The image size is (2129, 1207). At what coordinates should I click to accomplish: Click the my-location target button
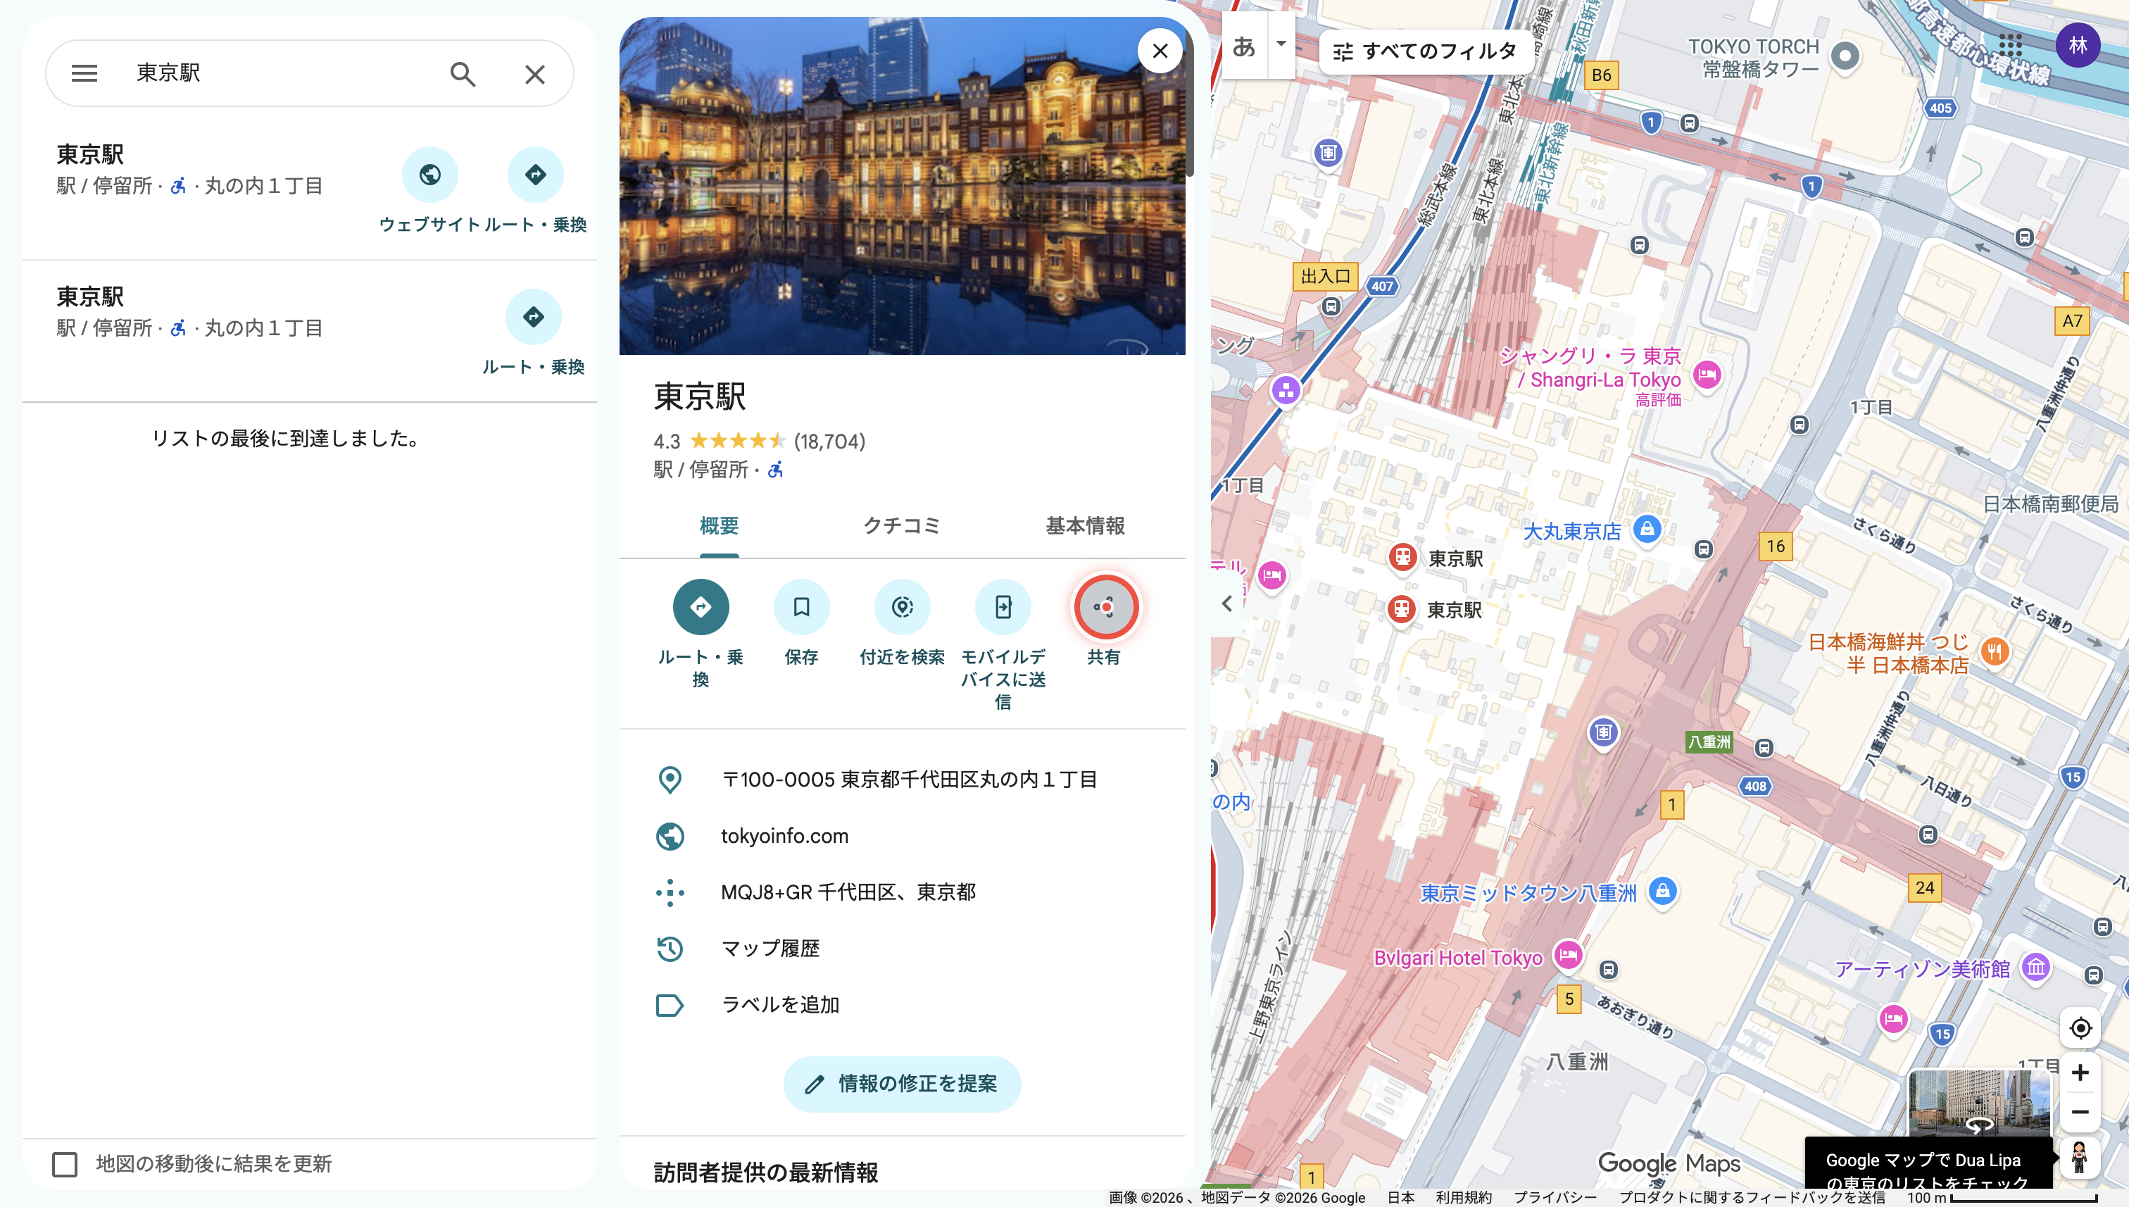[2080, 1029]
